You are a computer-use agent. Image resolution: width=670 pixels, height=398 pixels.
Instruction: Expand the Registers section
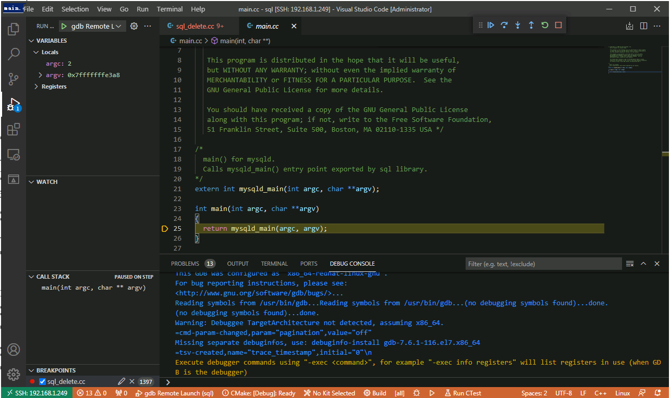point(36,86)
